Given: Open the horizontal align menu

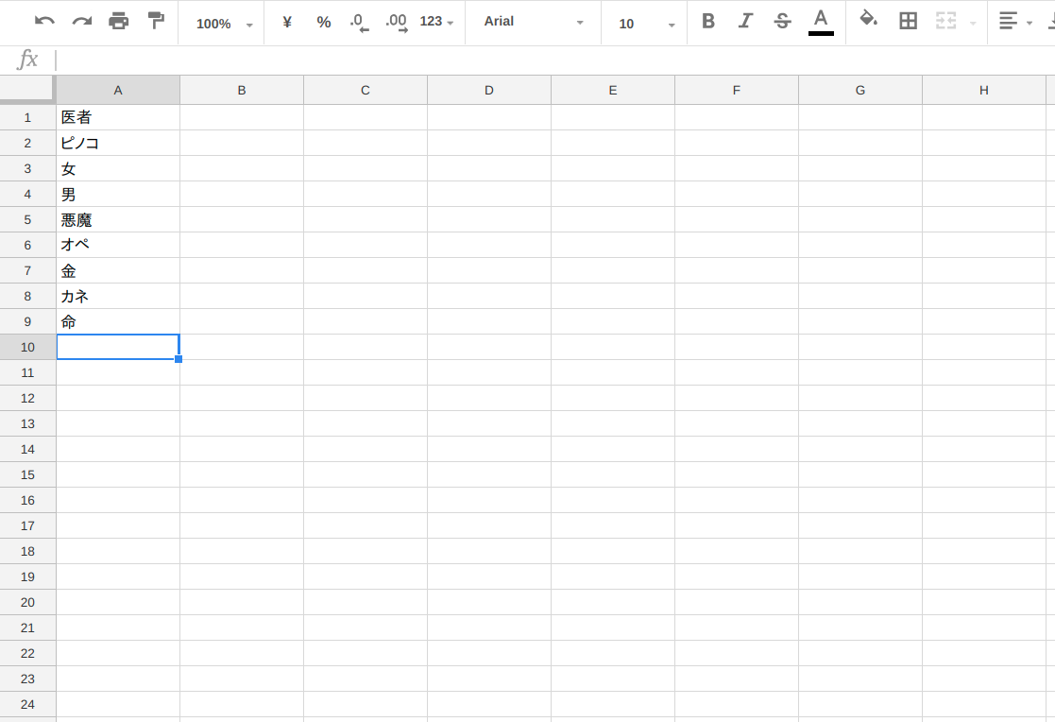Looking at the screenshot, I should coord(1014,22).
